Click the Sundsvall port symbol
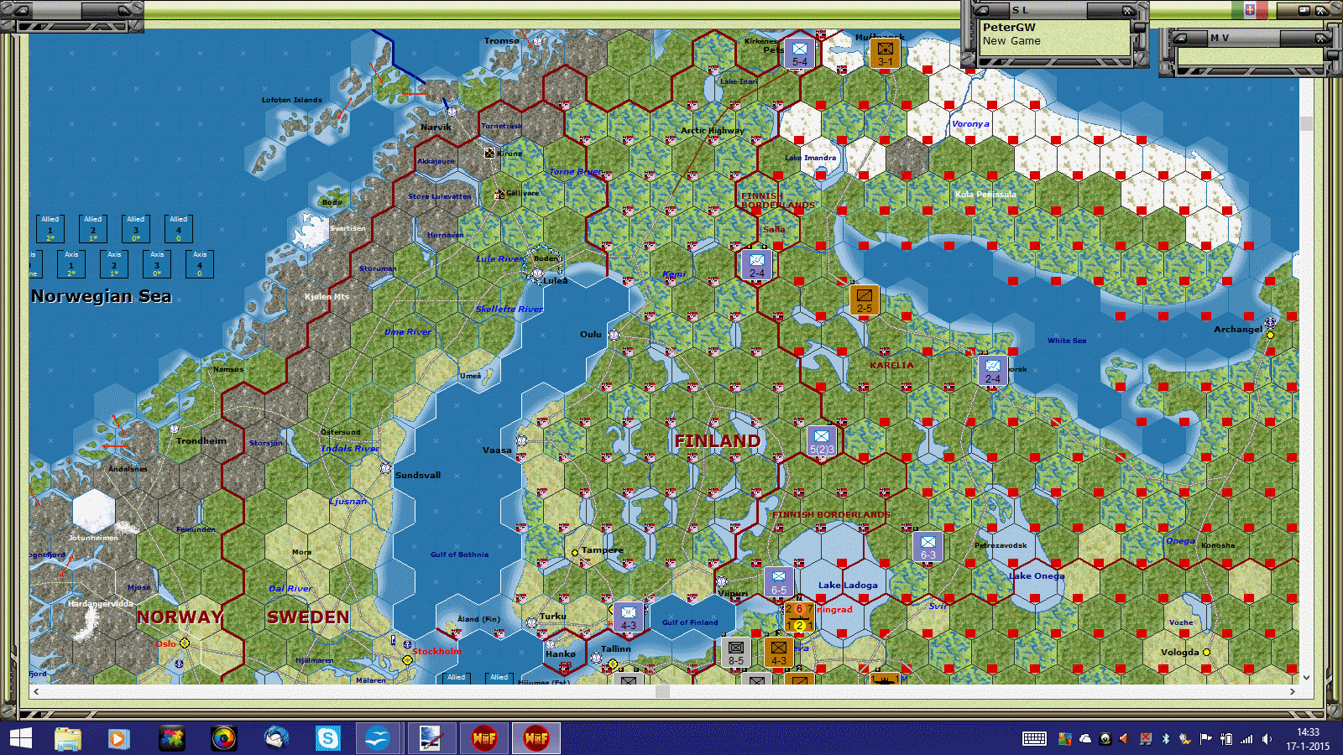The width and height of the screenshot is (1343, 755). tap(385, 469)
